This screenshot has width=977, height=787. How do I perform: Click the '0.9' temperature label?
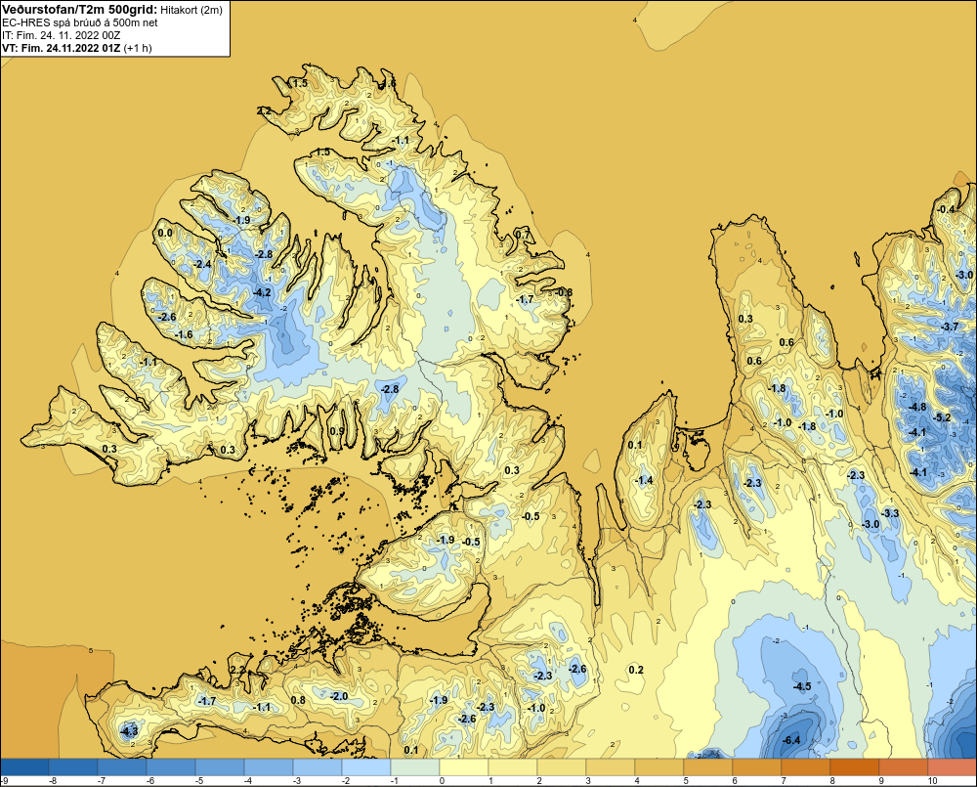(336, 431)
